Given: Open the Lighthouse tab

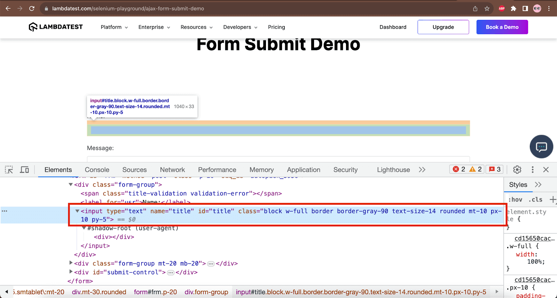Looking at the screenshot, I should click(x=393, y=170).
